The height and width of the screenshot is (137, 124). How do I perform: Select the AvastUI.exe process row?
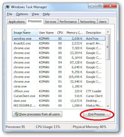coord(59,43)
